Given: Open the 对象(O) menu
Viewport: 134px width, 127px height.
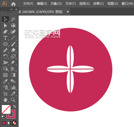Looking at the screenshot, I should pyautogui.click(x=56, y=4).
